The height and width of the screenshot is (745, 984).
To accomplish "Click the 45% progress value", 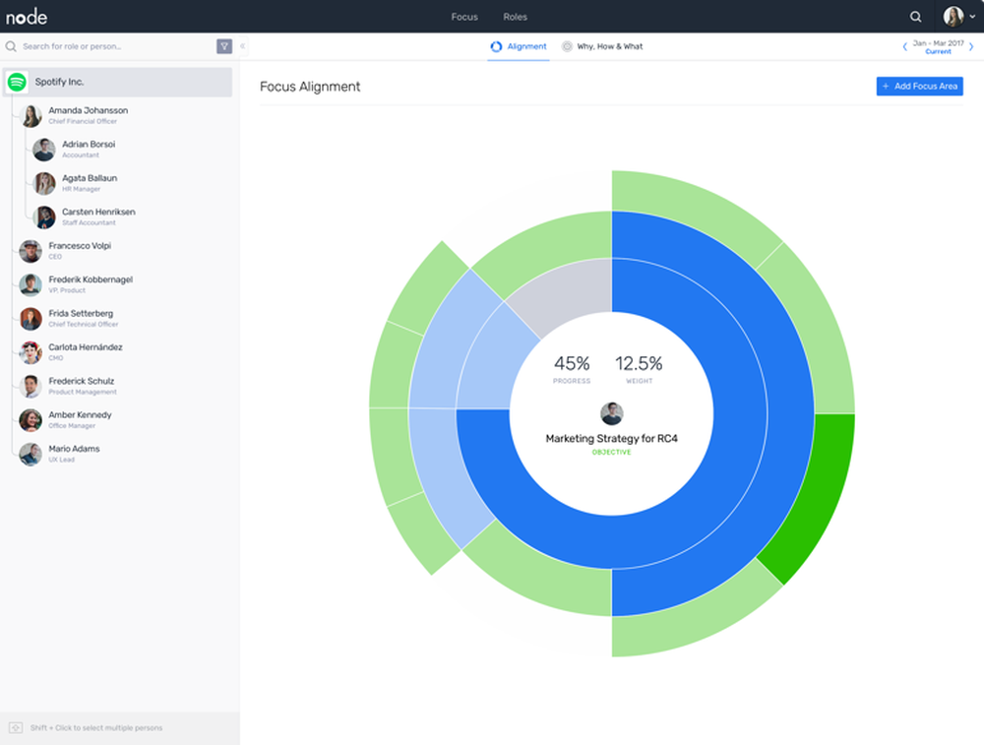I will 572,363.
